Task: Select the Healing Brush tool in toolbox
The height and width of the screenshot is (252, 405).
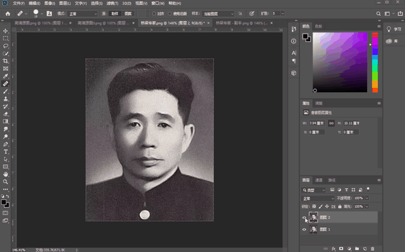Action: 6,84
